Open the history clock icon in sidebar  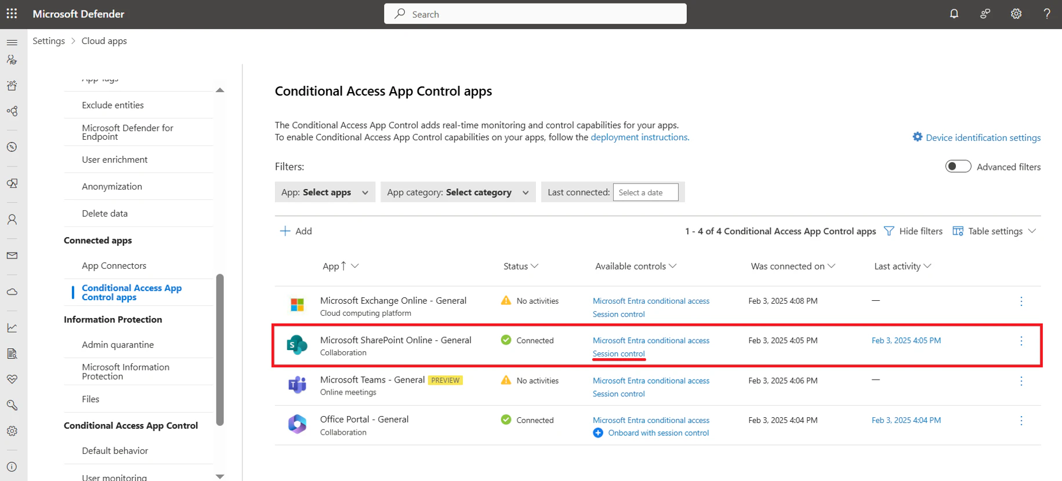12,147
